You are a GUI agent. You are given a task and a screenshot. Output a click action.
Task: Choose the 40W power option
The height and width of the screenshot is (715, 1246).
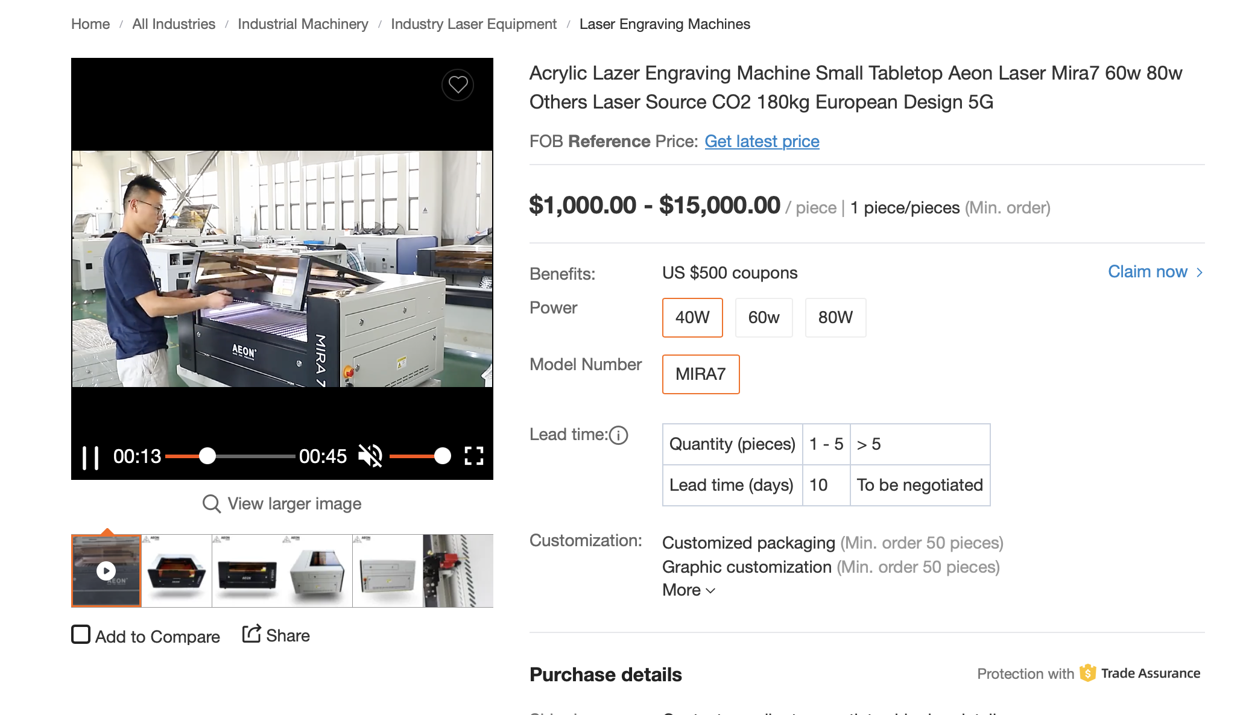click(692, 318)
